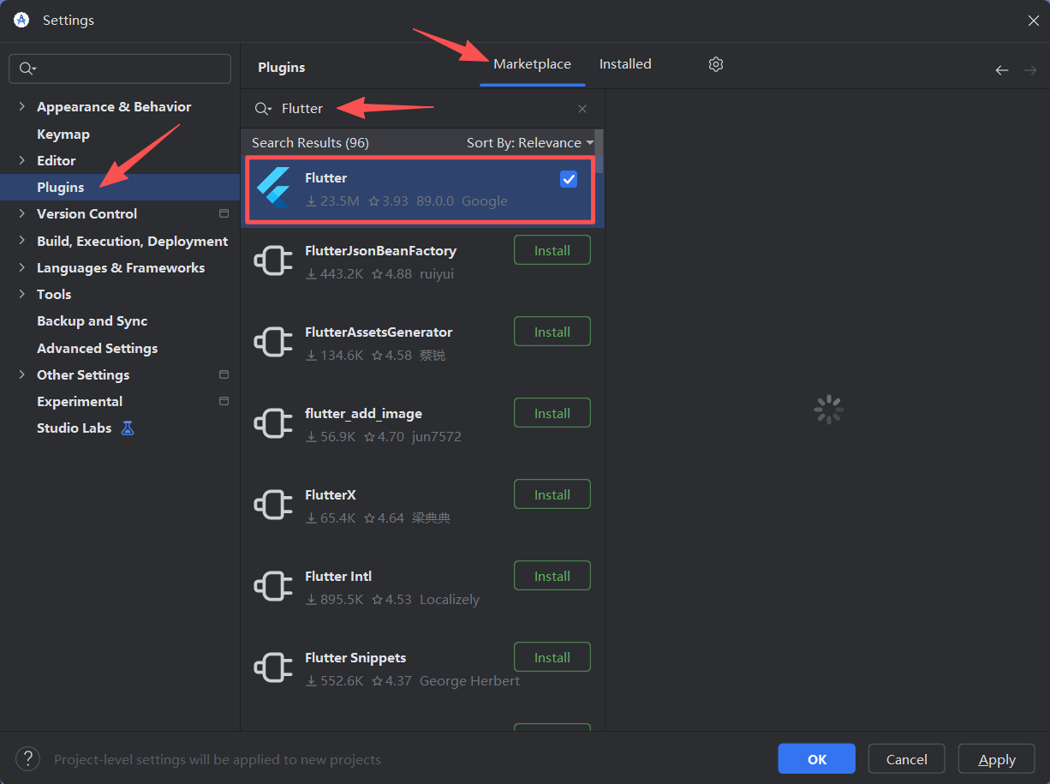
Task: Close the Settings dialog window
Action: [1033, 21]
